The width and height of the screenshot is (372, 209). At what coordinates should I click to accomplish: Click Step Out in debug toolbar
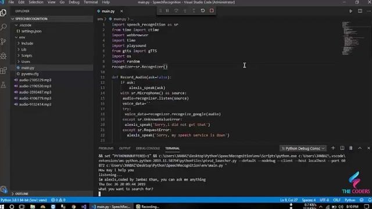[x=194, y=10]
